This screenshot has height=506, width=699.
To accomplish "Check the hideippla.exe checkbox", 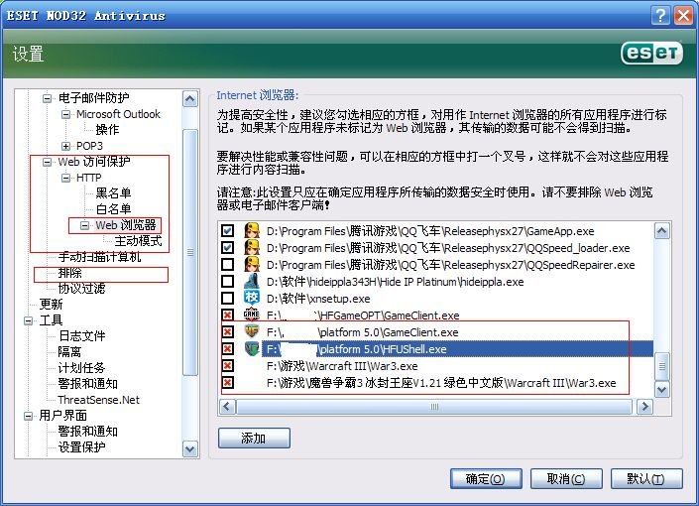I will (227, 282).
